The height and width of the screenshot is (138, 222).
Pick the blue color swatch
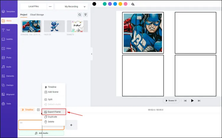pos(115,4)
